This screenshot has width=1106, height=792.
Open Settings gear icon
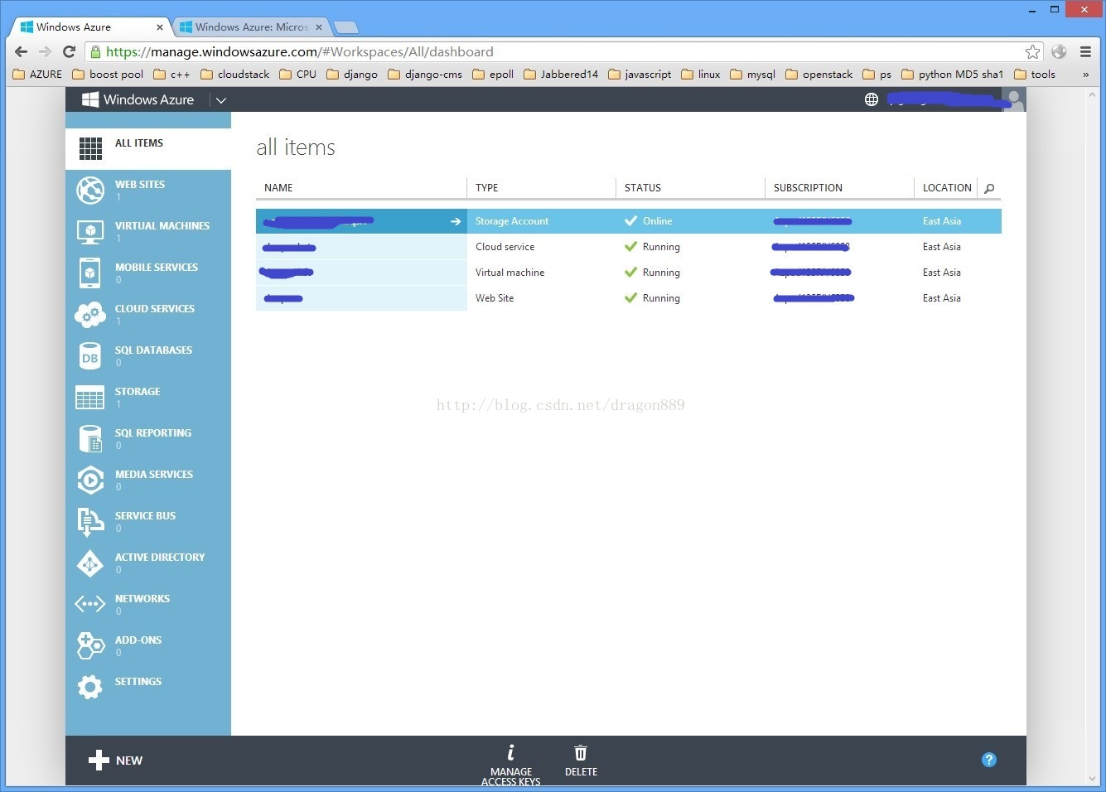click(90, 687)
